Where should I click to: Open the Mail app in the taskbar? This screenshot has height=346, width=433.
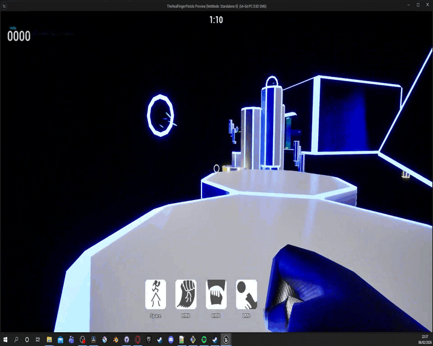60,340
